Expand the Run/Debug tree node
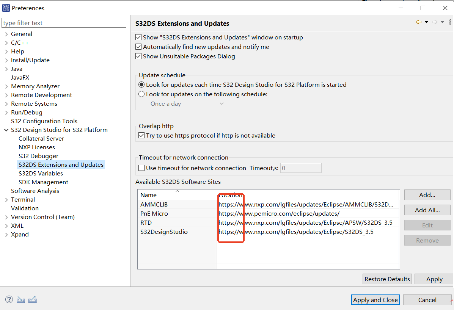 click(6, 113)
